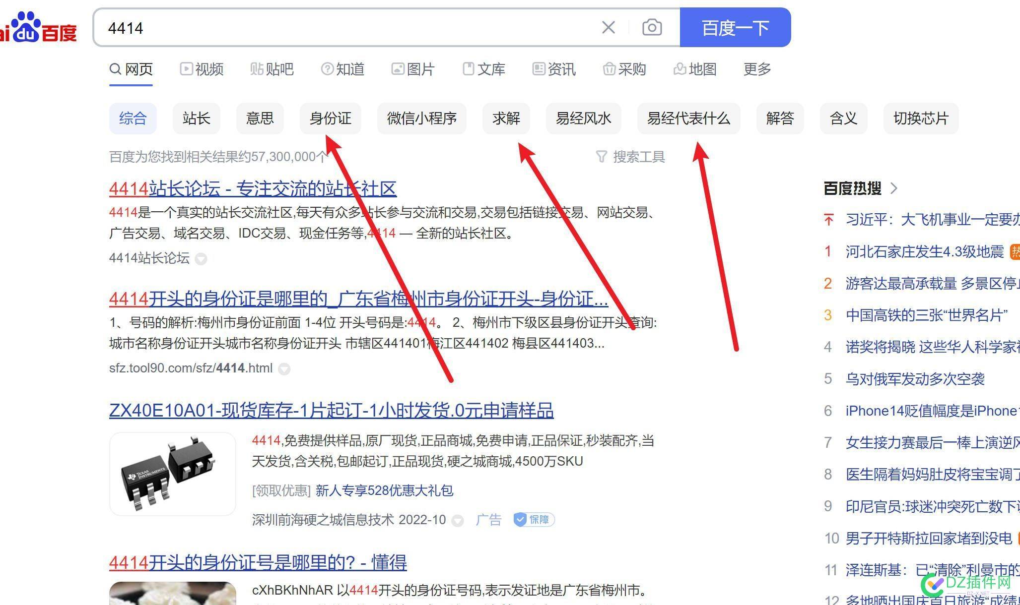Open hot topic 印尼官员:球迷冲突
This screenshot has height=605, width=1020.
click(x=933, y=506)
